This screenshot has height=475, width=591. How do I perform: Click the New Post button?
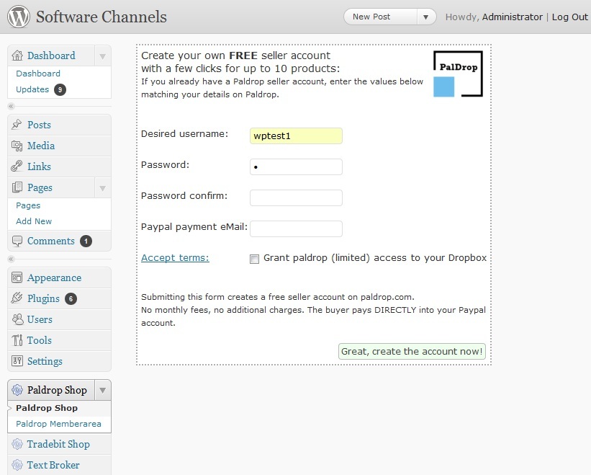coord(381,17)
